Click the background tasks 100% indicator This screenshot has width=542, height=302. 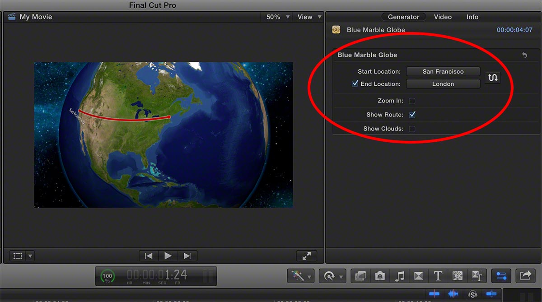[x=107, y=276]
